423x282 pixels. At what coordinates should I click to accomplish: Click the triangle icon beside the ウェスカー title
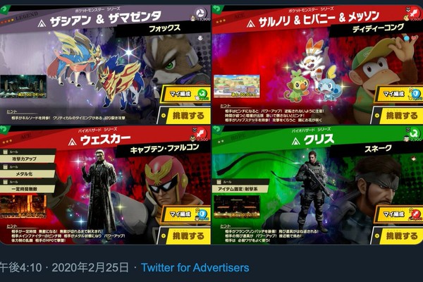[72, 142]
